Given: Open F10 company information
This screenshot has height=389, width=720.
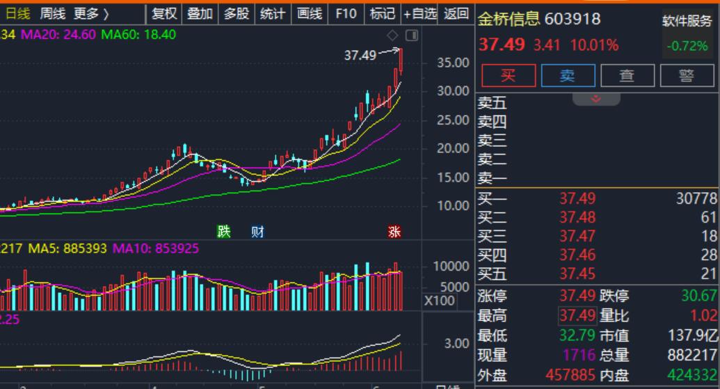Looking at the screenshot, I should (x=345, y=13).
